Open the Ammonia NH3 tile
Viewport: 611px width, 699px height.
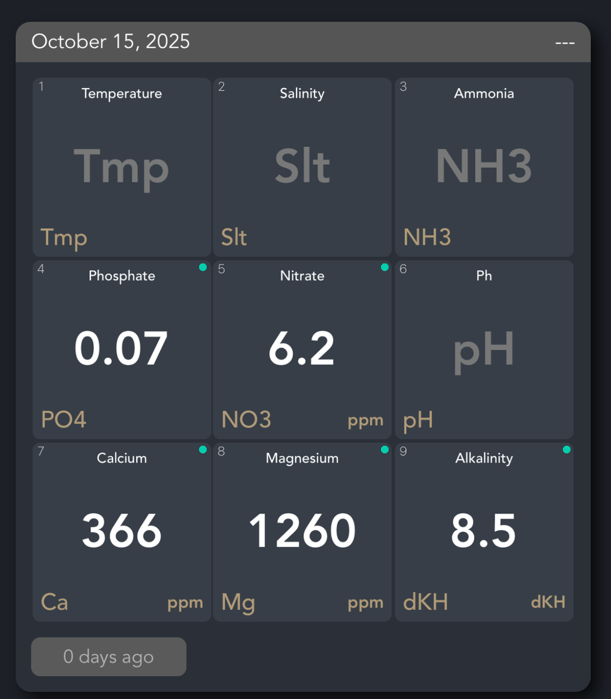click(483, 167)
